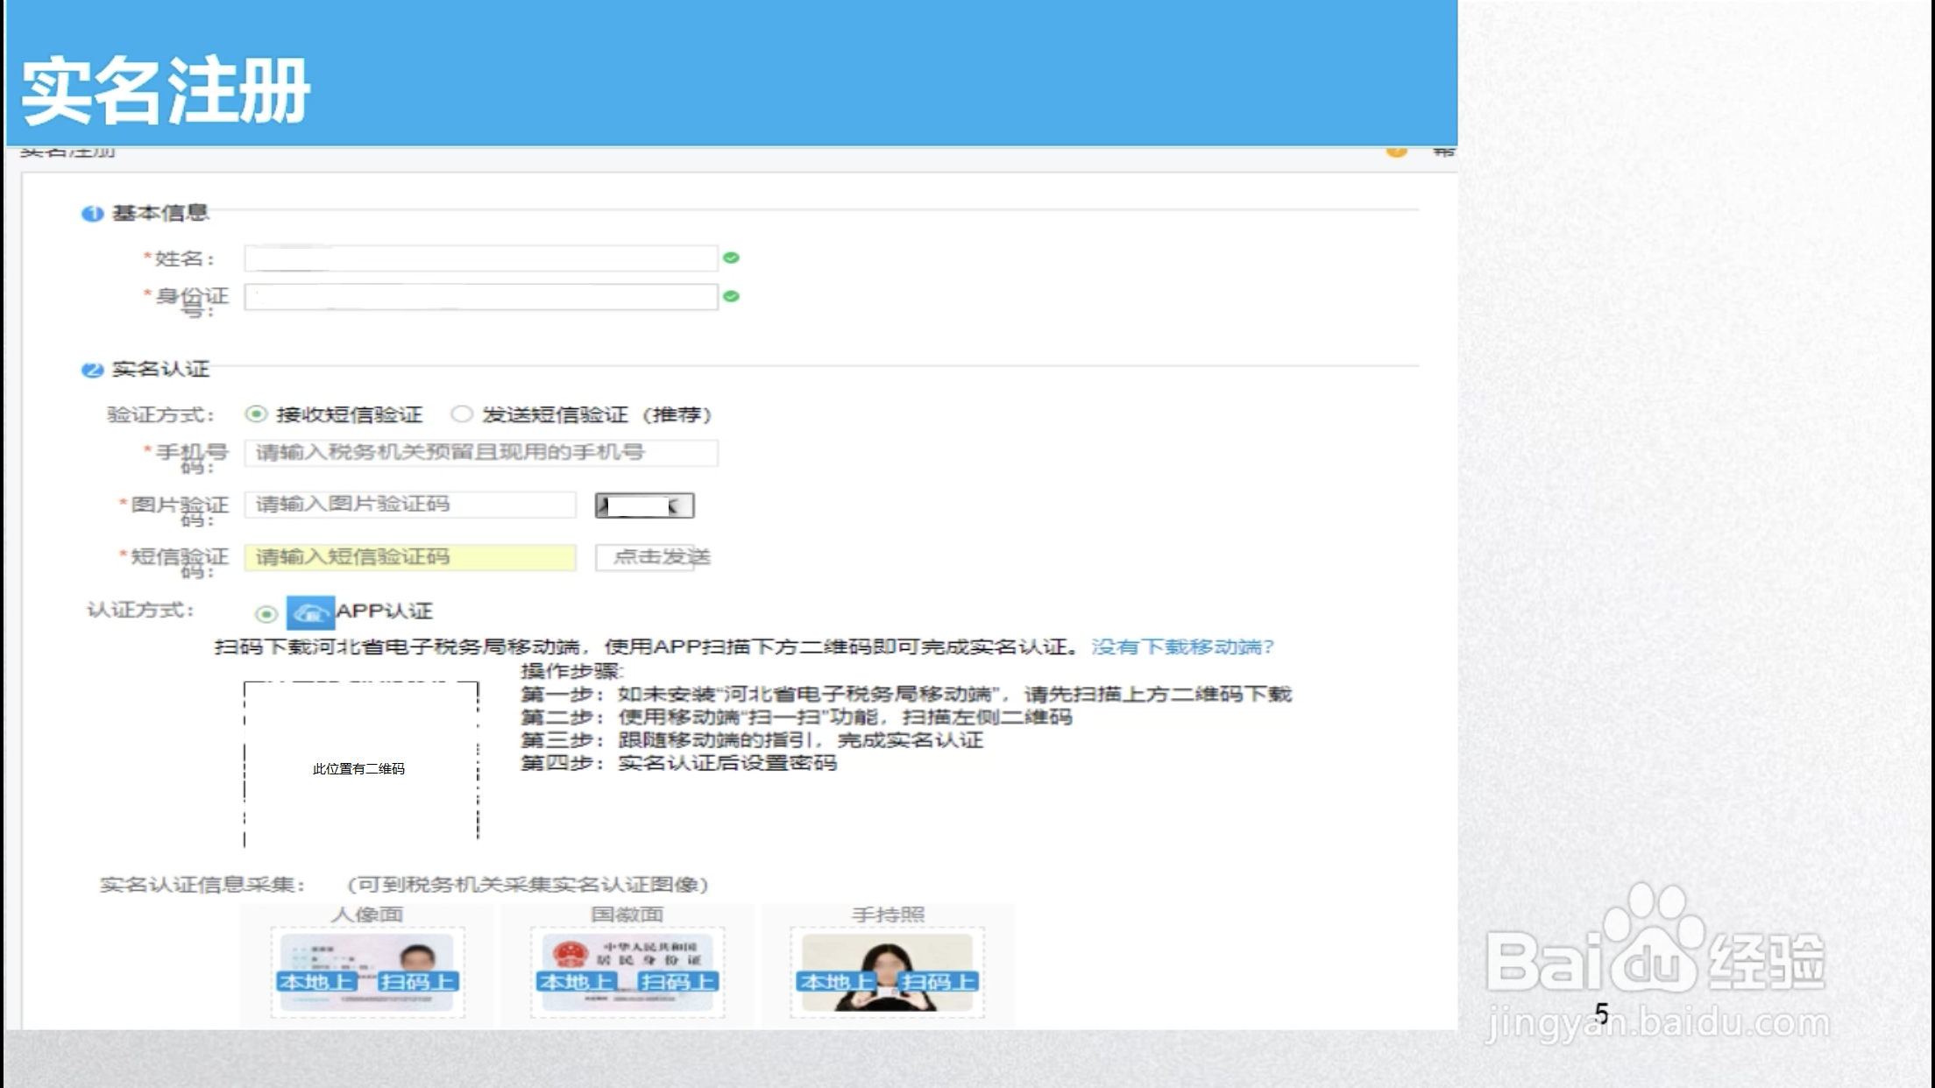Click the yellow 短信验证码 input field
The width and height of the screenshot is (1935, 1088).
[410, 557]
